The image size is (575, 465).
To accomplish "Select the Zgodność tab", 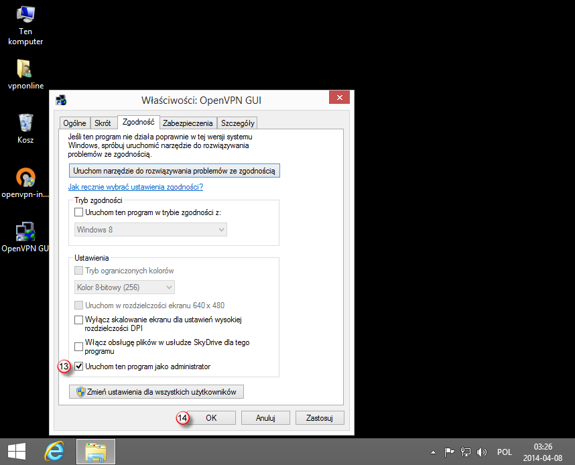I will tap(139, 122).
